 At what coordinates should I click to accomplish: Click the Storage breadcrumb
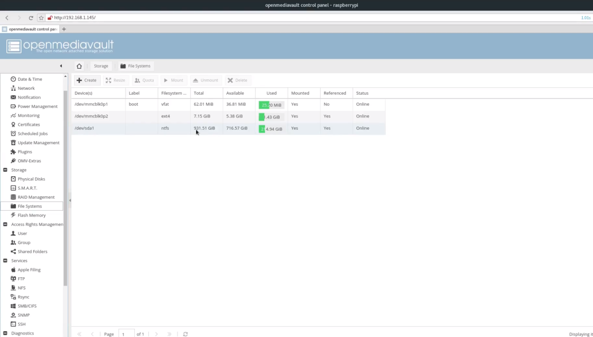tap(101, 66)
